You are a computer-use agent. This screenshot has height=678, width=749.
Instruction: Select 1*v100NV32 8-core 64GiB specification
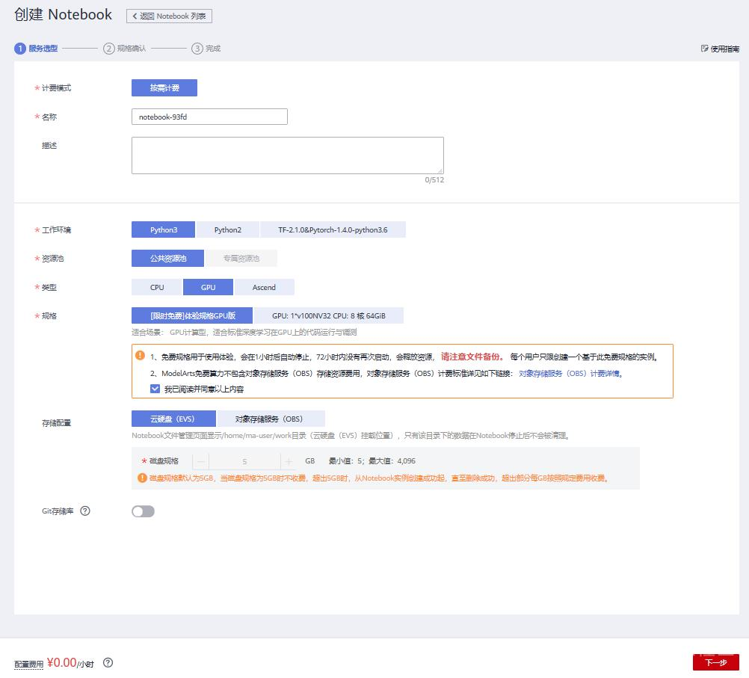(329, 315)
